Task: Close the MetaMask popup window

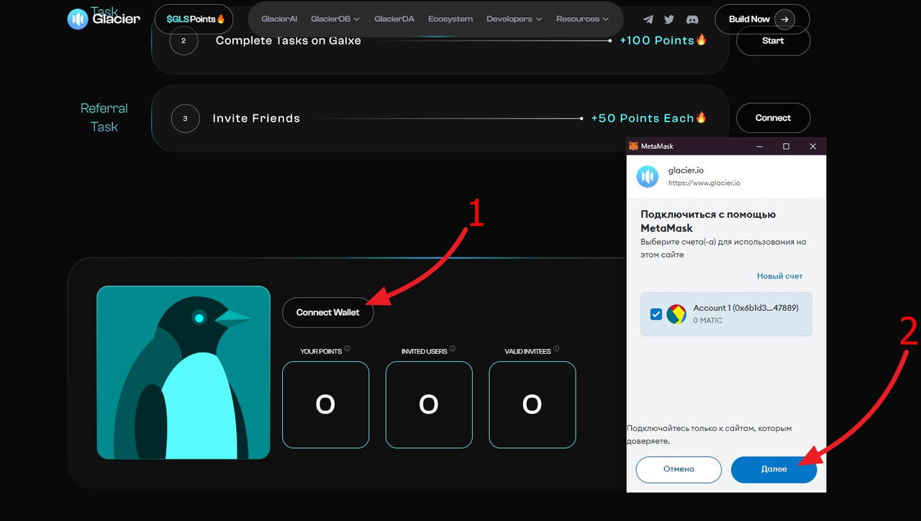Action: tap(813, 146)
